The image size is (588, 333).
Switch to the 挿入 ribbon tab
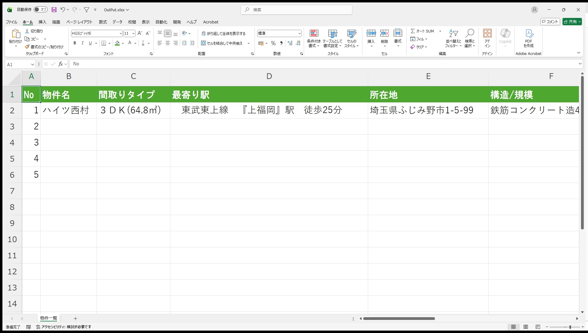pyautogui.click(x=42, y=22)
